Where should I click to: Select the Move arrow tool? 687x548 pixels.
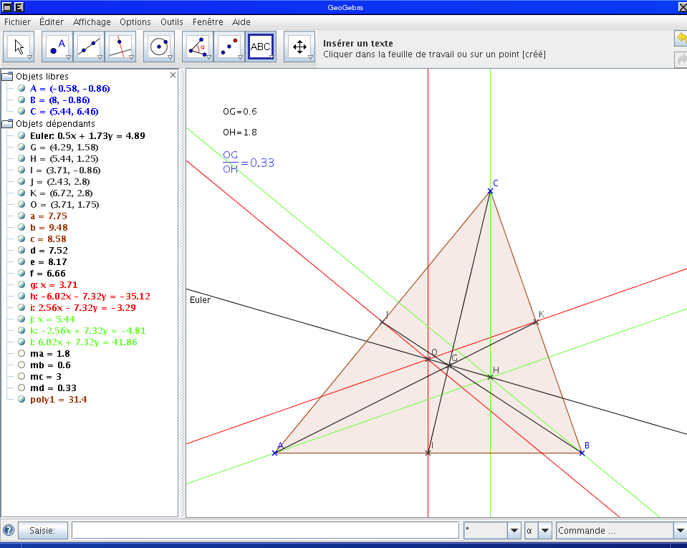click(19, 46)
